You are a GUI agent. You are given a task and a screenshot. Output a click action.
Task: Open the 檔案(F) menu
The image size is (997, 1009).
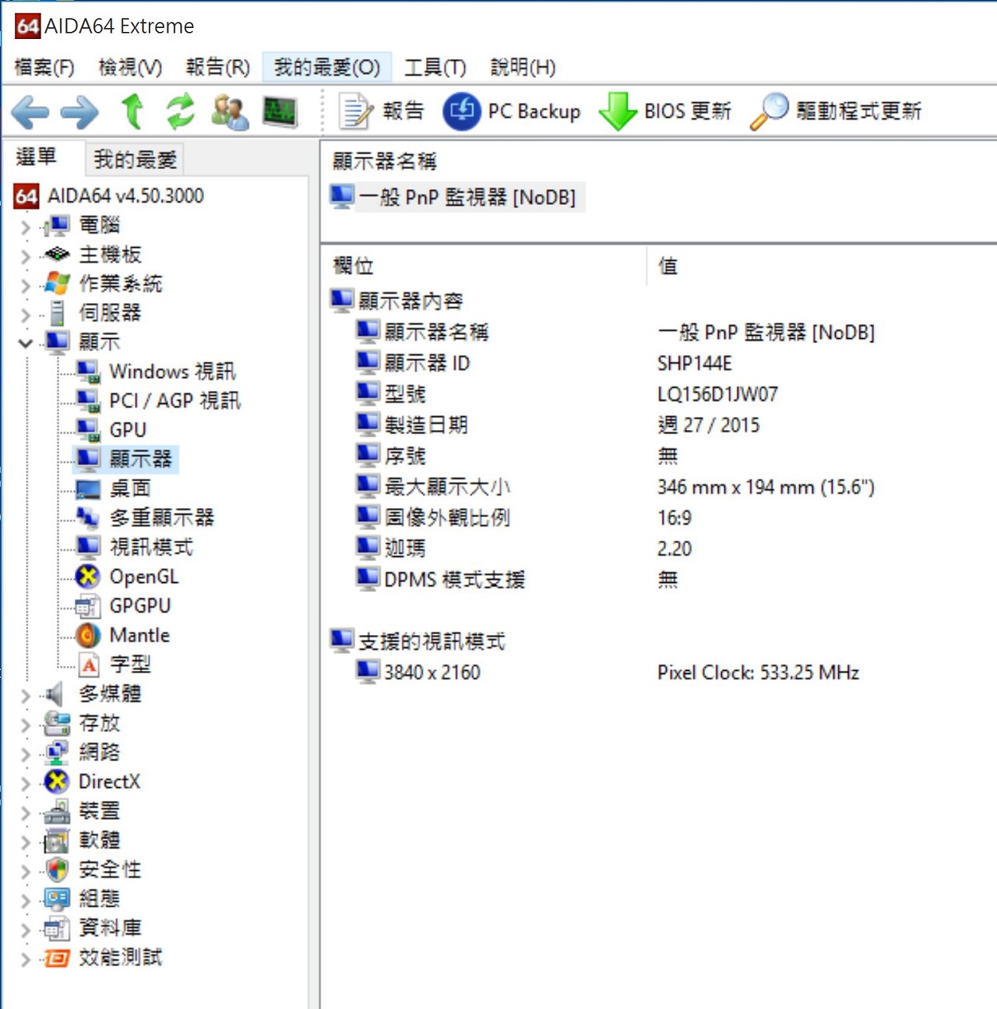[x=44, y=68]
